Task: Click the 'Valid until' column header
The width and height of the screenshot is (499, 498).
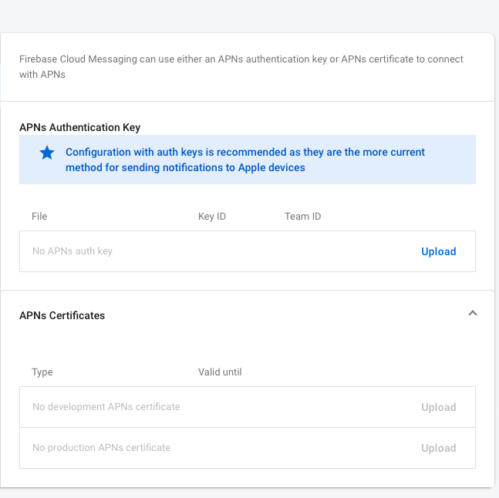Action: coord(220,372)
